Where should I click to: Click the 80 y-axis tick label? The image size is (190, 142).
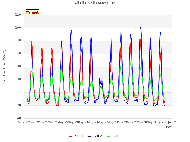tap(19, 41)
